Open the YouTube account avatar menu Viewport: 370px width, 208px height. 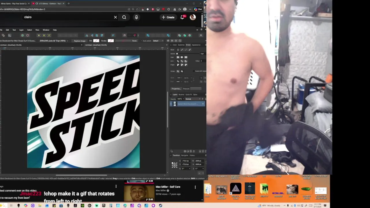click(x=193, y=17)
